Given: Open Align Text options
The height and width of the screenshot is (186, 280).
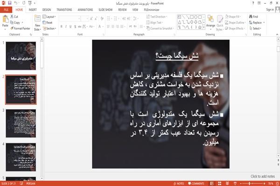Looking at the screenshot, I should click(x=154, y=22).
